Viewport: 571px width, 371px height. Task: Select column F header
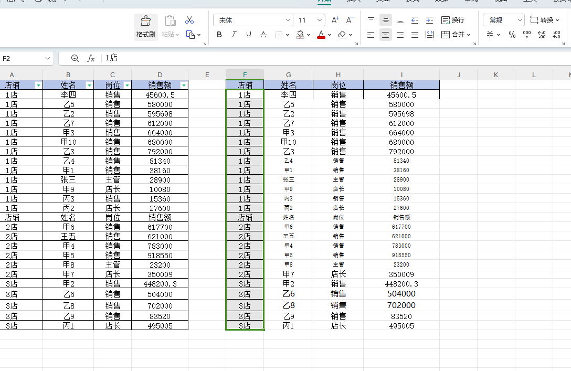(x=245, y=75)
